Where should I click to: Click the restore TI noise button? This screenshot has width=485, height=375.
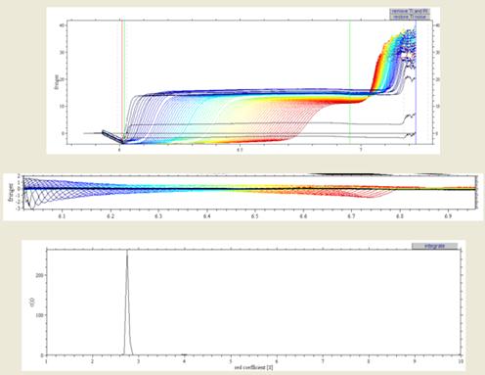pyautogui.click(x=410, y=17)
